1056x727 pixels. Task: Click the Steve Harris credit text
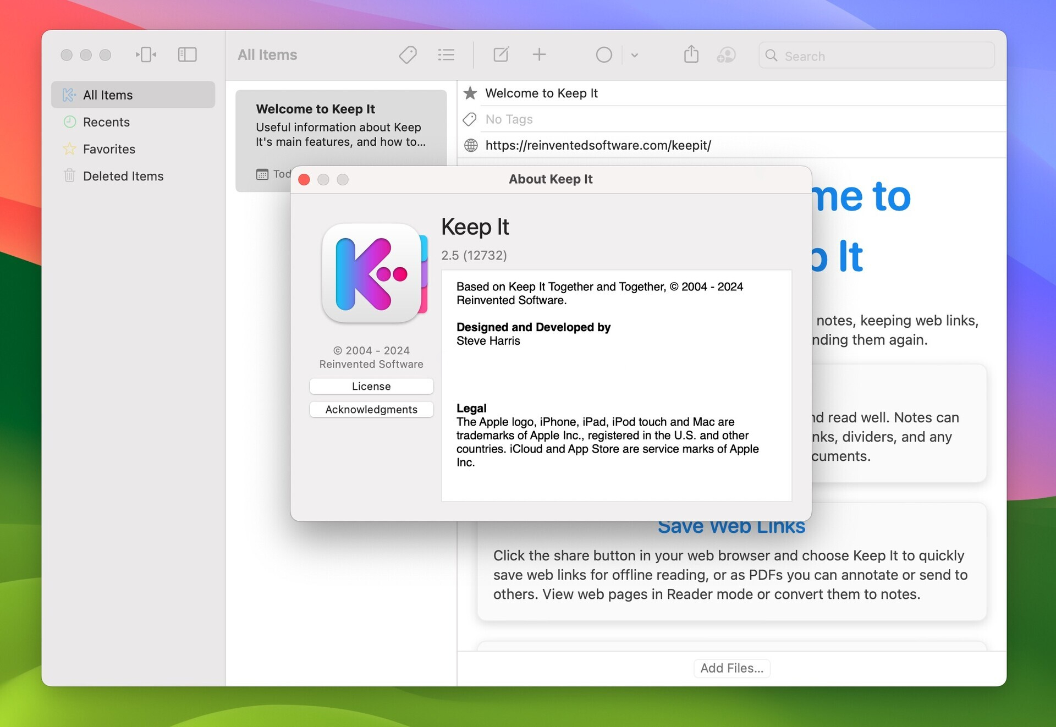(488, 341)
